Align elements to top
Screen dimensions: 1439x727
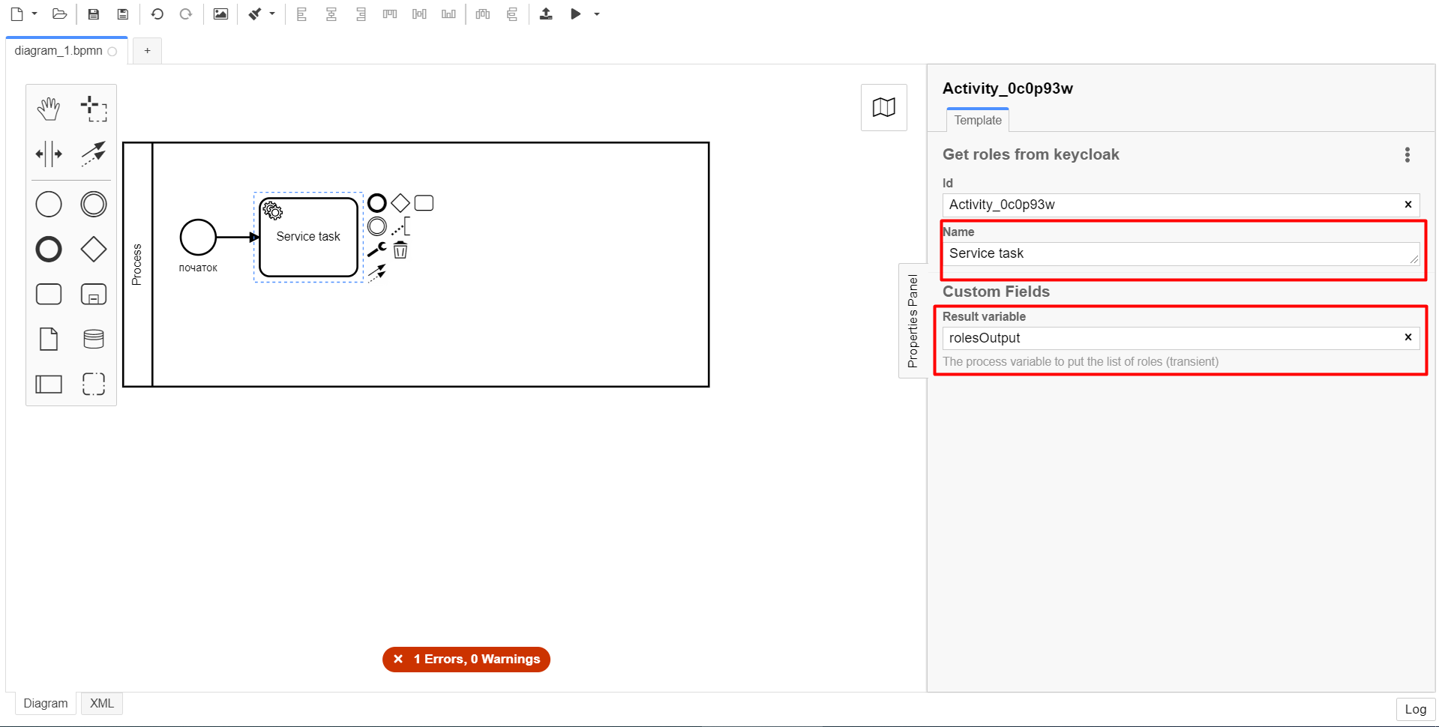click(x=390, y=14)
